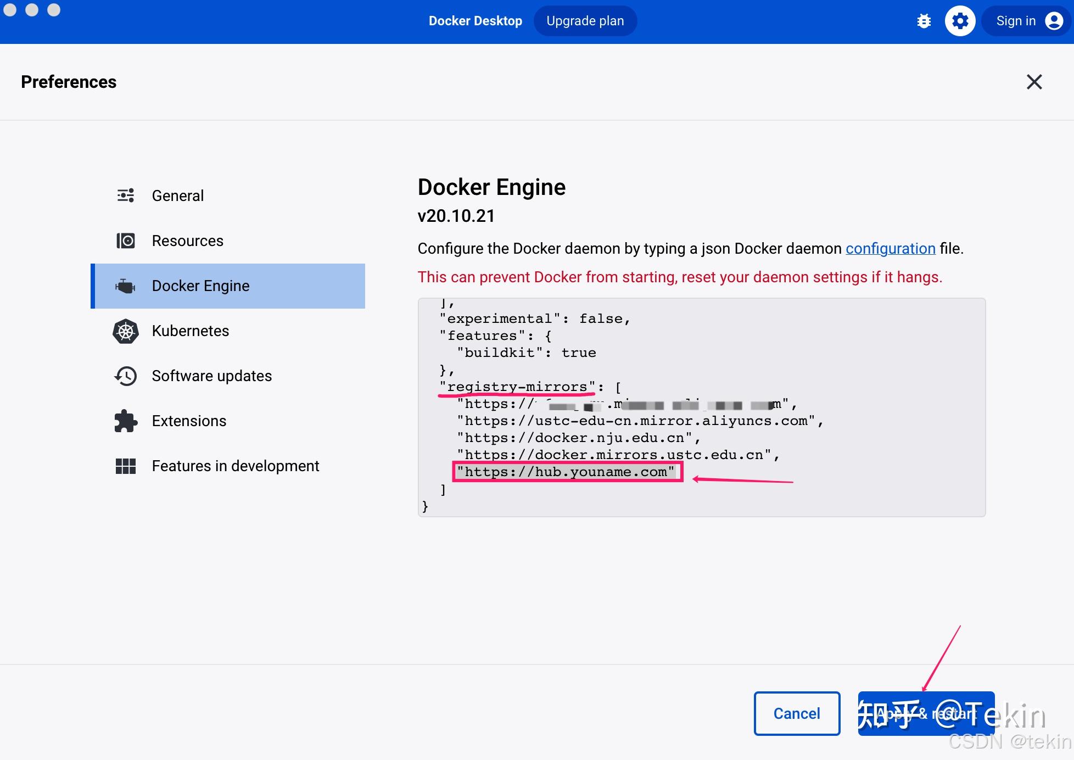Image resolution: width=1074 pixels, height=760 pixels.
Task: Switch to the Kubernetes section
Action: point(191,331)
